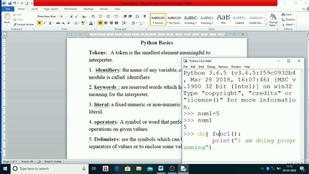The width and height of the screenshot is (309, 174).
Task: Open Mail app from taskbar
Action: point(150,169)
